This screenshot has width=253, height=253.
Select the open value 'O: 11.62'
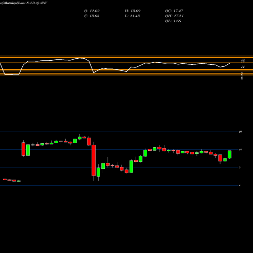92,11
